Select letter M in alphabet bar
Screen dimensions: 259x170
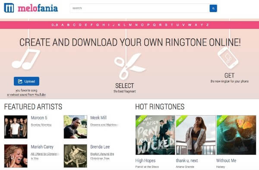(x=130, y=25)
